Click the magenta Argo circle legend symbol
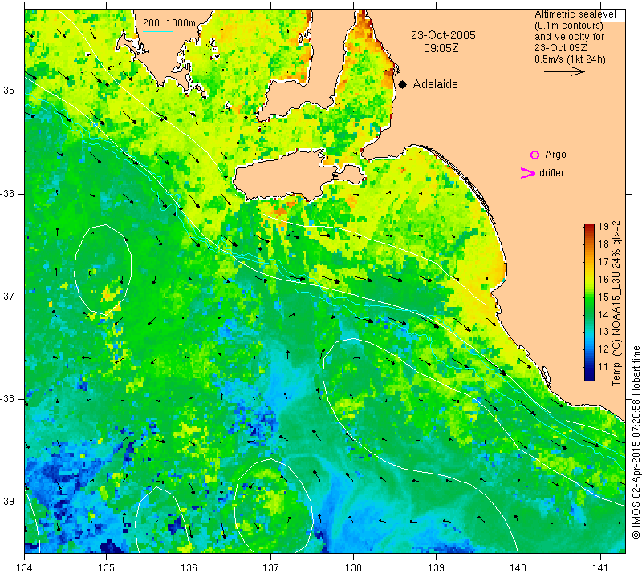The image size is (642, 577). tap(534, 155)
